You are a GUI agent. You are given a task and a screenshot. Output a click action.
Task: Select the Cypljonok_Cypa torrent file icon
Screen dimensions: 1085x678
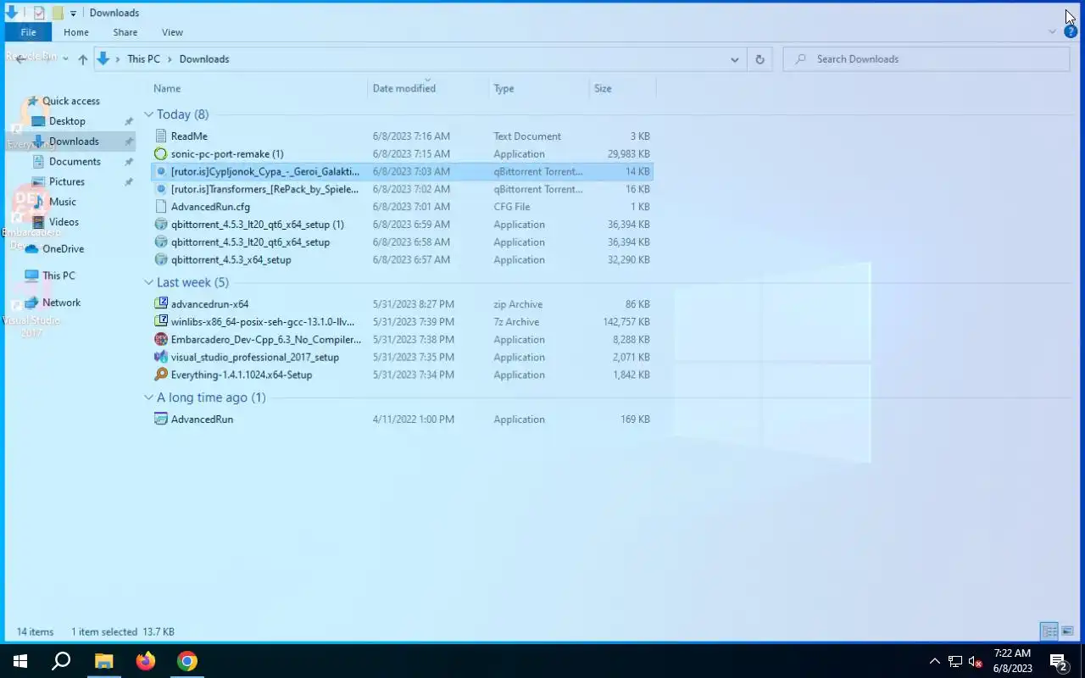(161, 171)
